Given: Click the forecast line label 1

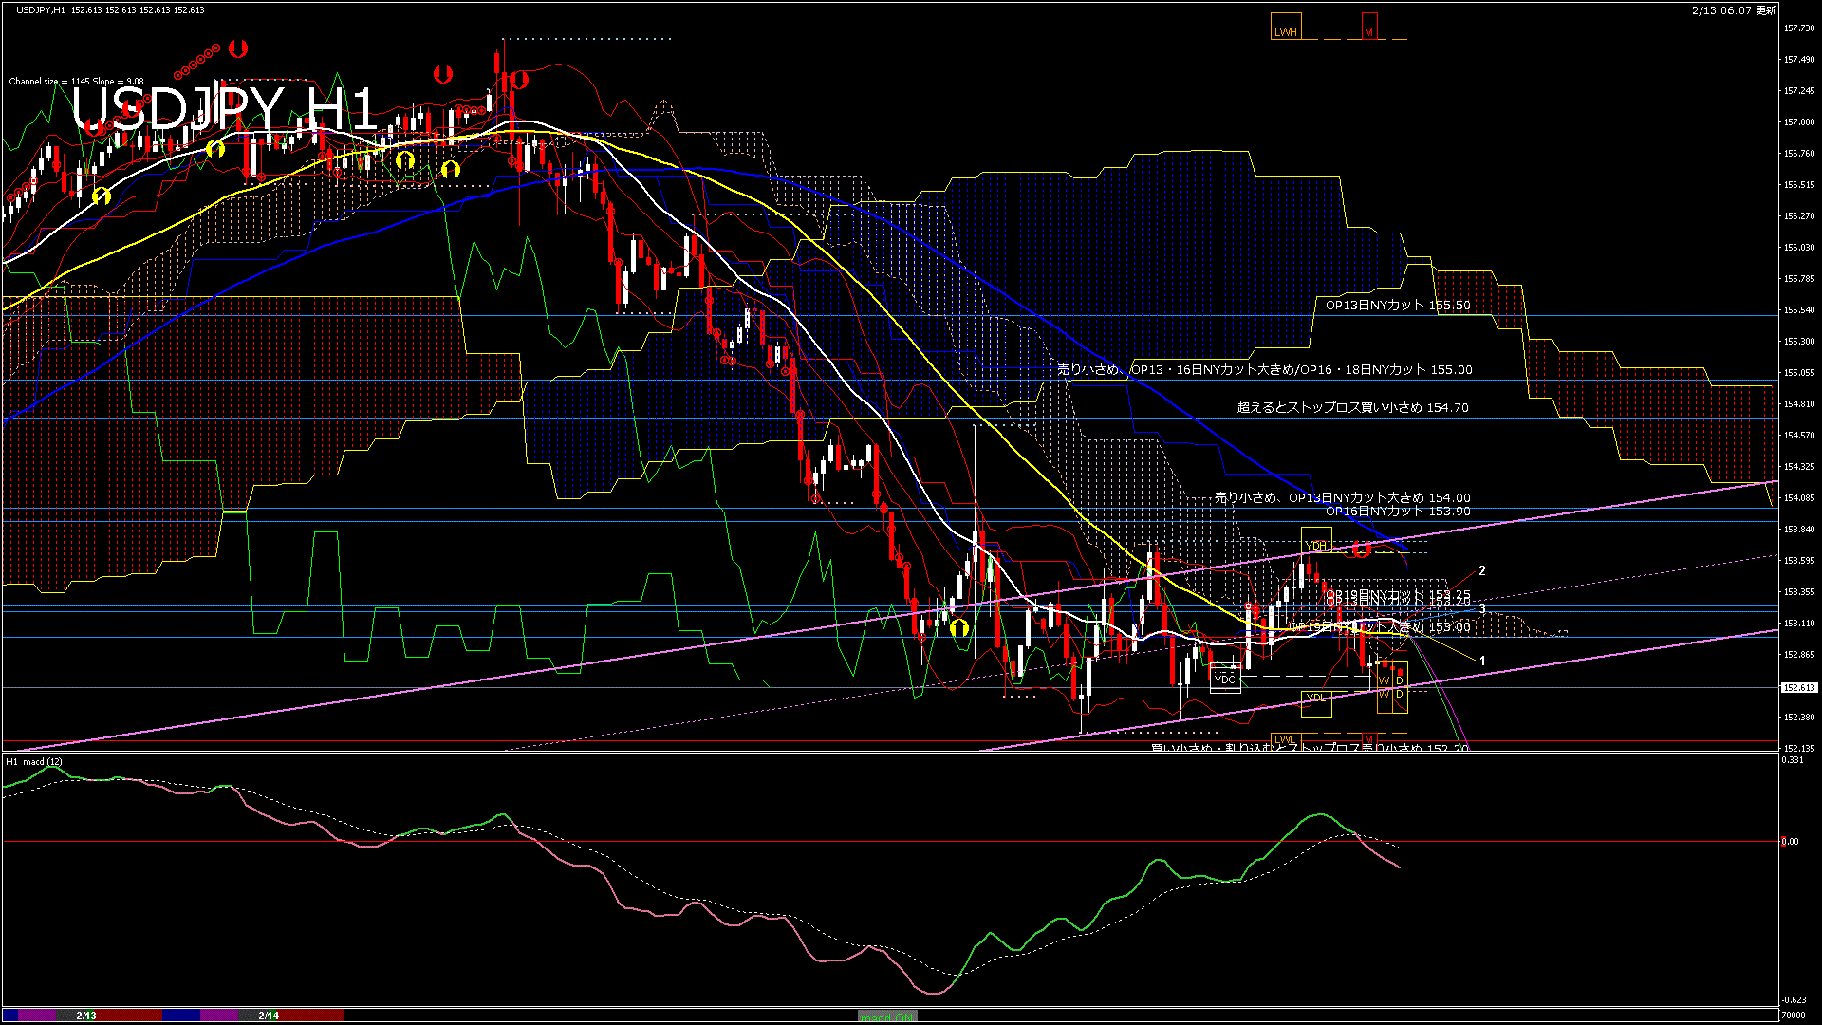Looking at the screenshot, I should click(x=1482, y=661).
